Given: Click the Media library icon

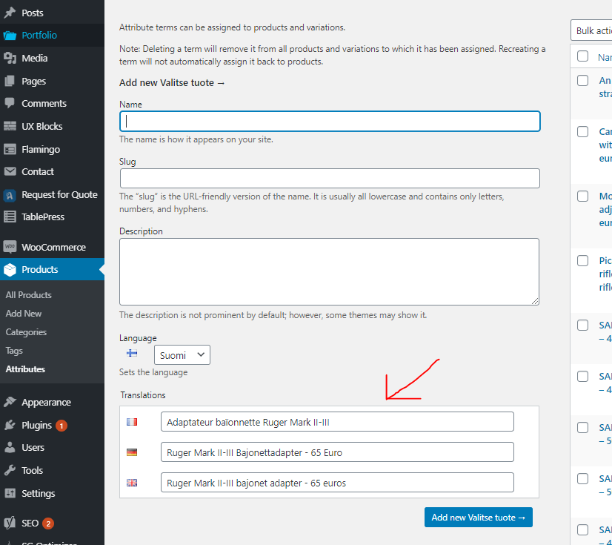Looking at the screenshot, I should click(10, 59).
